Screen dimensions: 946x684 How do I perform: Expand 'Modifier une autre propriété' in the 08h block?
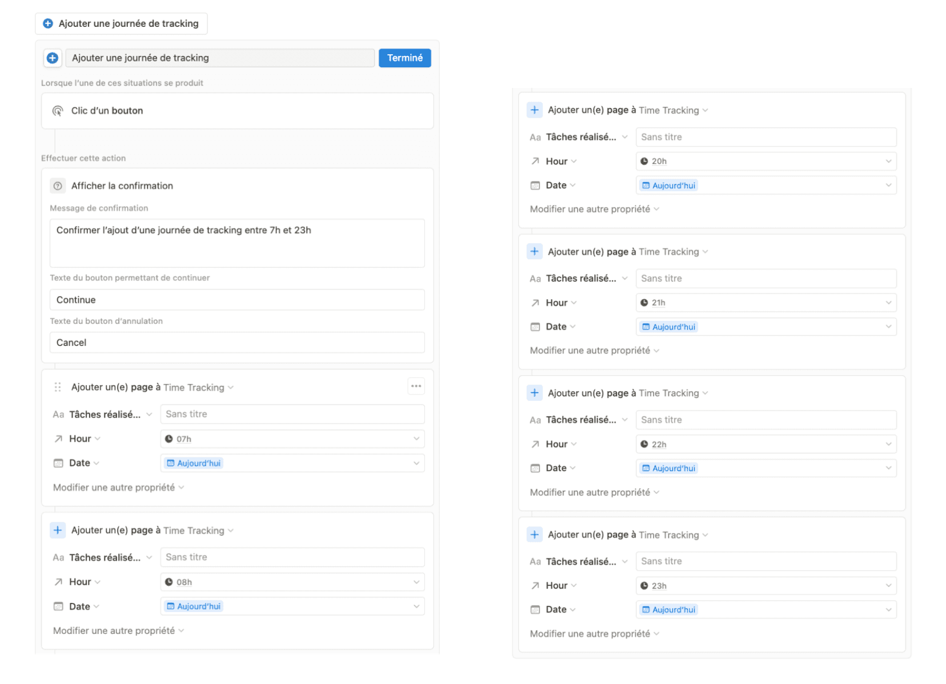118,631
